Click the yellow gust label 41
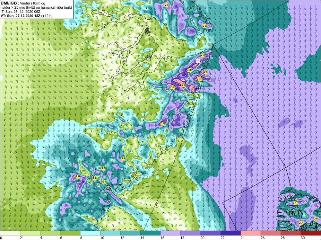The width and height of the screenshot is (321, 240). (x=183, y=85)
